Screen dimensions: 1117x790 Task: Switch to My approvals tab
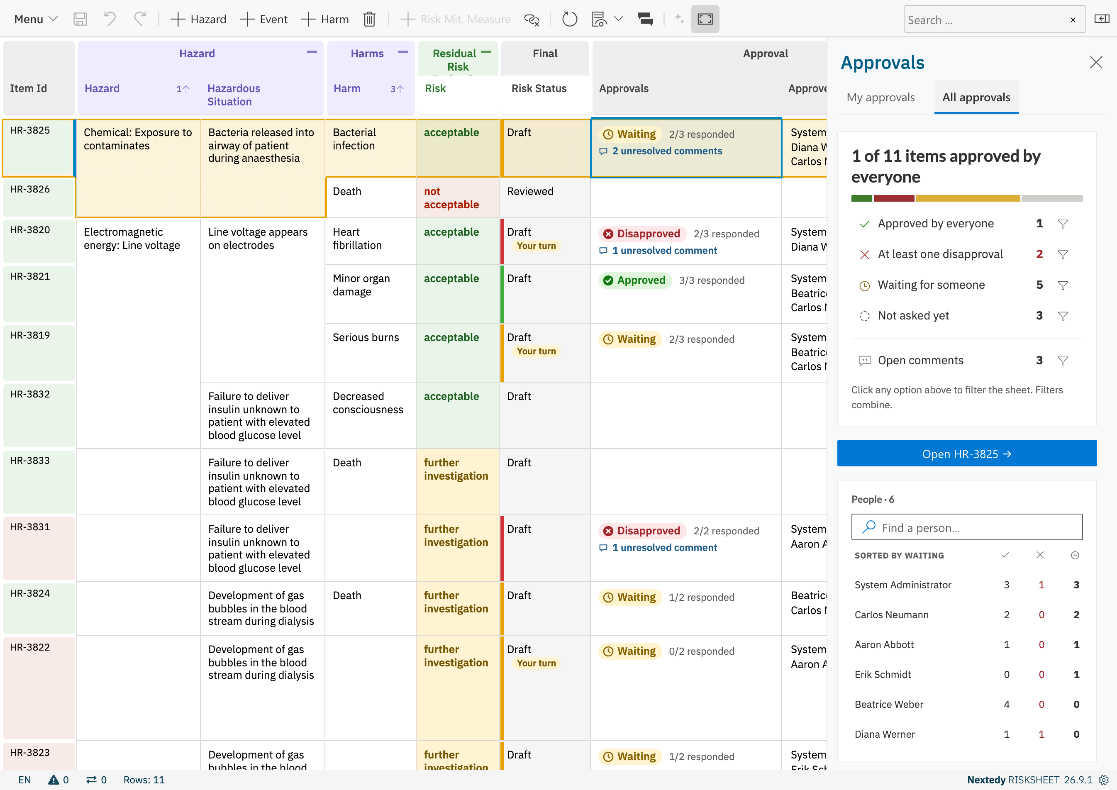(880, 97)
